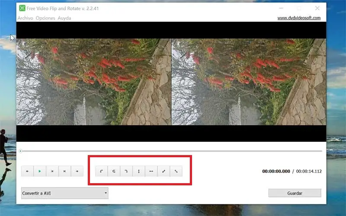Screen dimensions: 346x216
Task: Jump to the start of the video
Action: tap(52, 171)
